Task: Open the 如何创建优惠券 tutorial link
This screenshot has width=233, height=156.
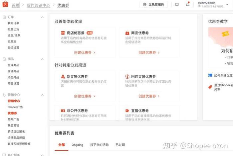Action: (x=223, y=76)
